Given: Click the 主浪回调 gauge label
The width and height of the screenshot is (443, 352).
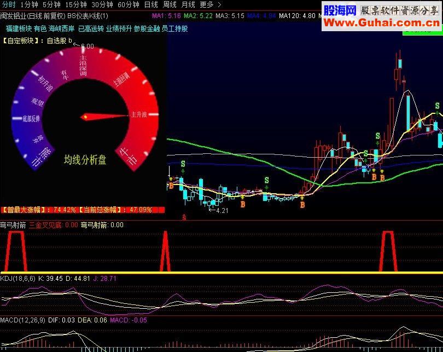Looking at the screenshot, I should coord(121,80).
